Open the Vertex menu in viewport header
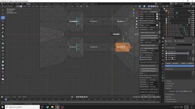 tap(41, 6)
